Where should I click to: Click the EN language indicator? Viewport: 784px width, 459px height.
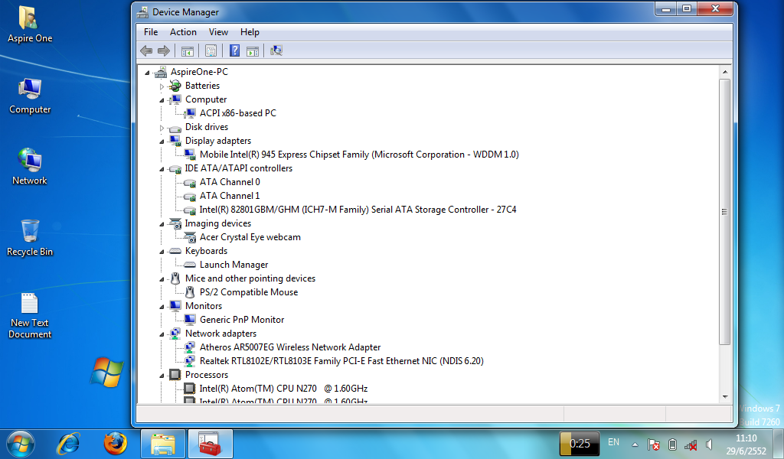[x=613, y=442]
